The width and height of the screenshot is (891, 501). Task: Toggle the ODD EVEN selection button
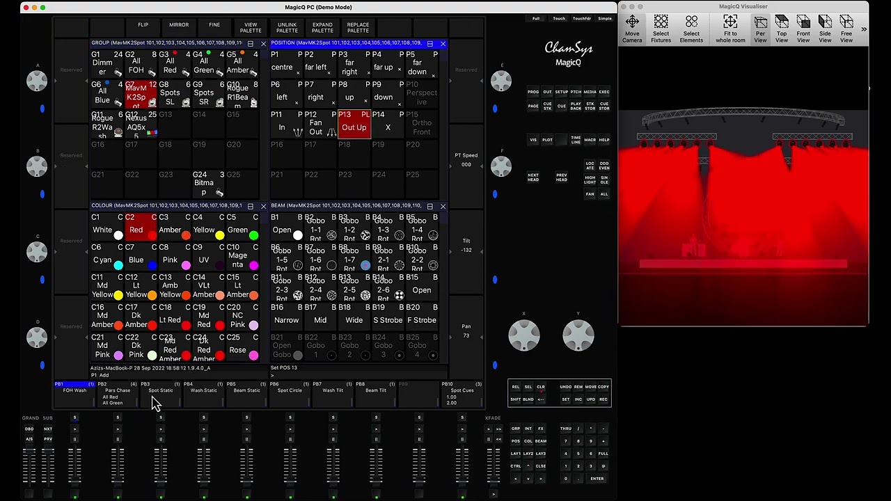coord(604,166)
